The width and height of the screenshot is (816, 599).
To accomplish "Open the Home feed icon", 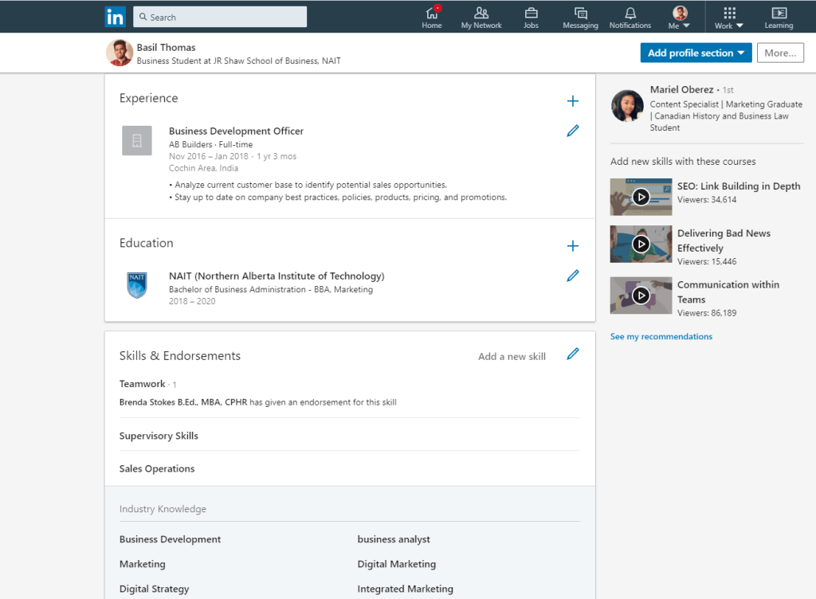I will tap(432, 14).
